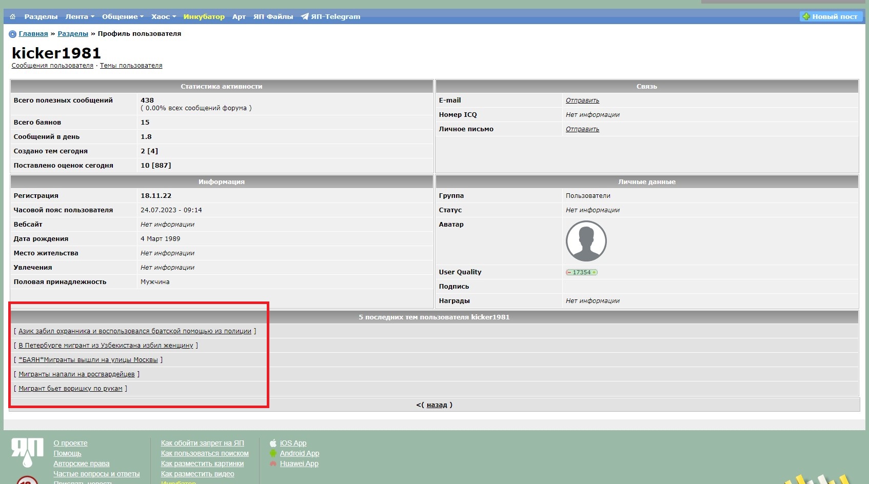Click the user's default avatar image

click(586, 241)
